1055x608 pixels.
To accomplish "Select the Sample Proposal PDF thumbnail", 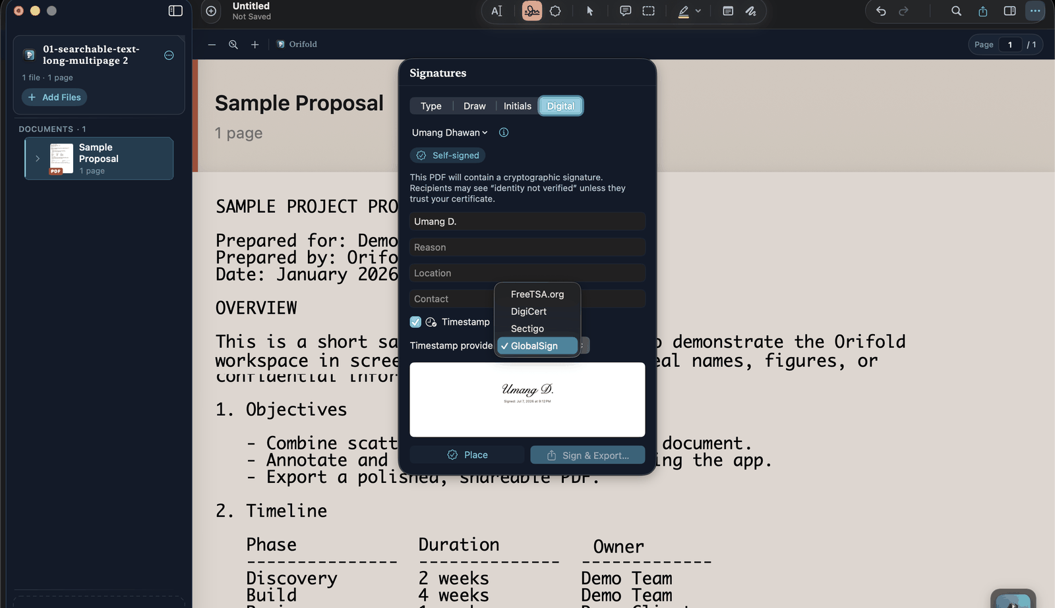I will pyautogui.click(x=61, y=159).
